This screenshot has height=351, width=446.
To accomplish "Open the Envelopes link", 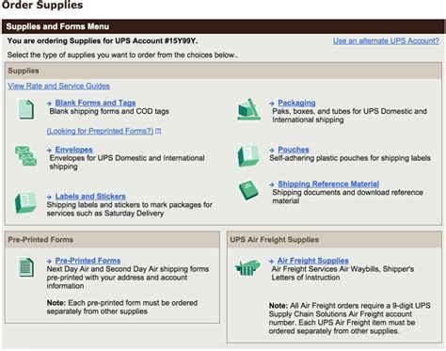I will point(74,150).
